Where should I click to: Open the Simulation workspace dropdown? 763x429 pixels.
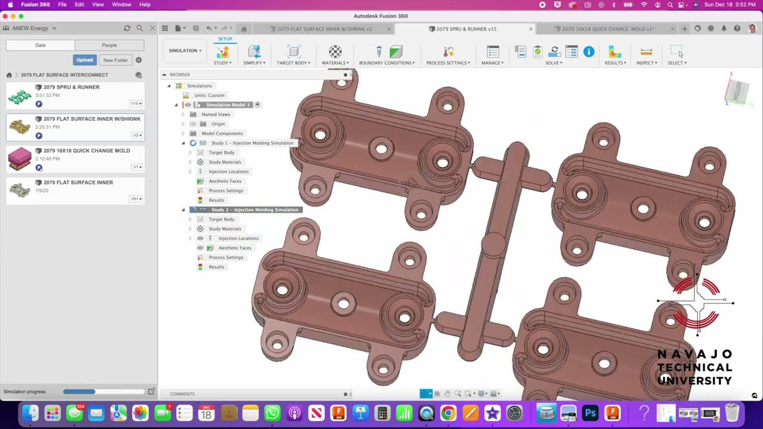(x=185, y=51)
